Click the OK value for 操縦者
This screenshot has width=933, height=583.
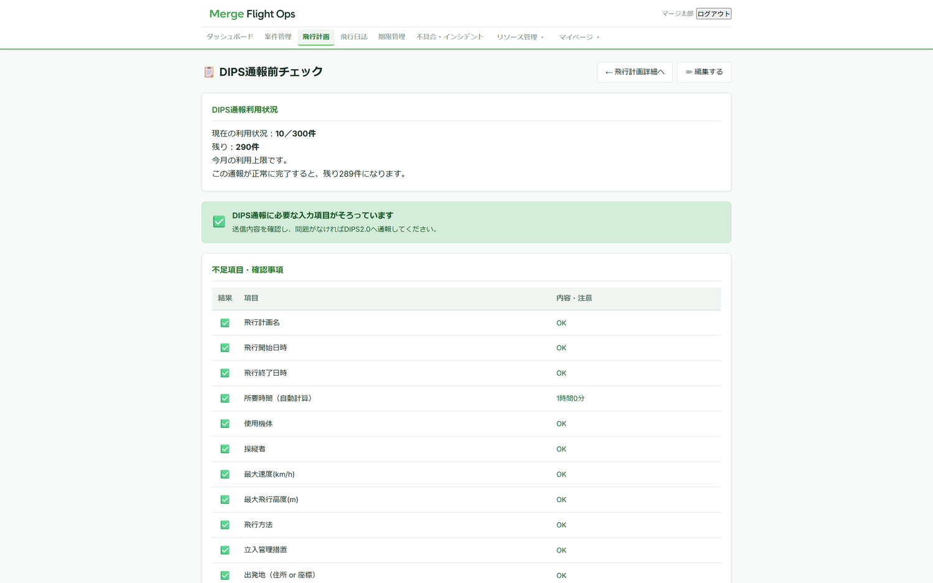[x=561, y=449]
